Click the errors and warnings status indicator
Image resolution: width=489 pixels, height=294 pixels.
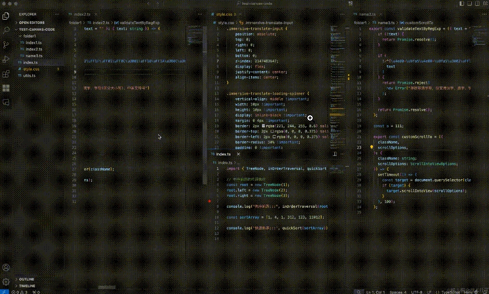(x=20, y=292)
